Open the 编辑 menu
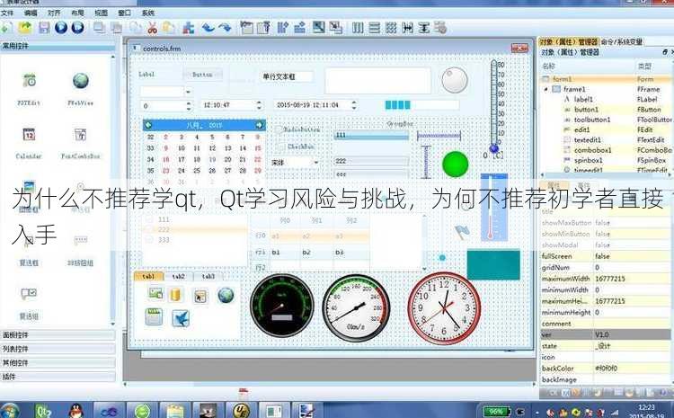 [x=31, y=13]
